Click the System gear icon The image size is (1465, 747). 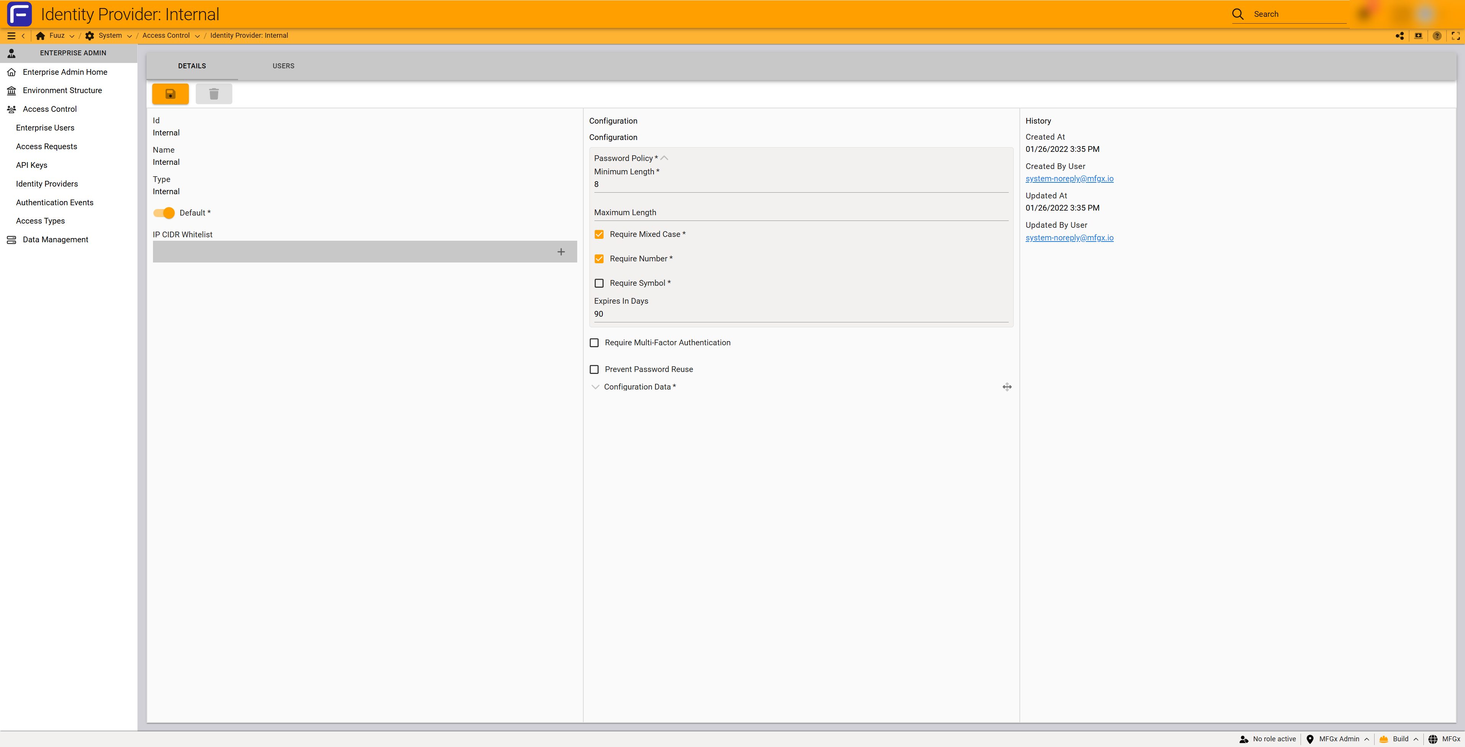pyautogui.click(x=89, y=36)
